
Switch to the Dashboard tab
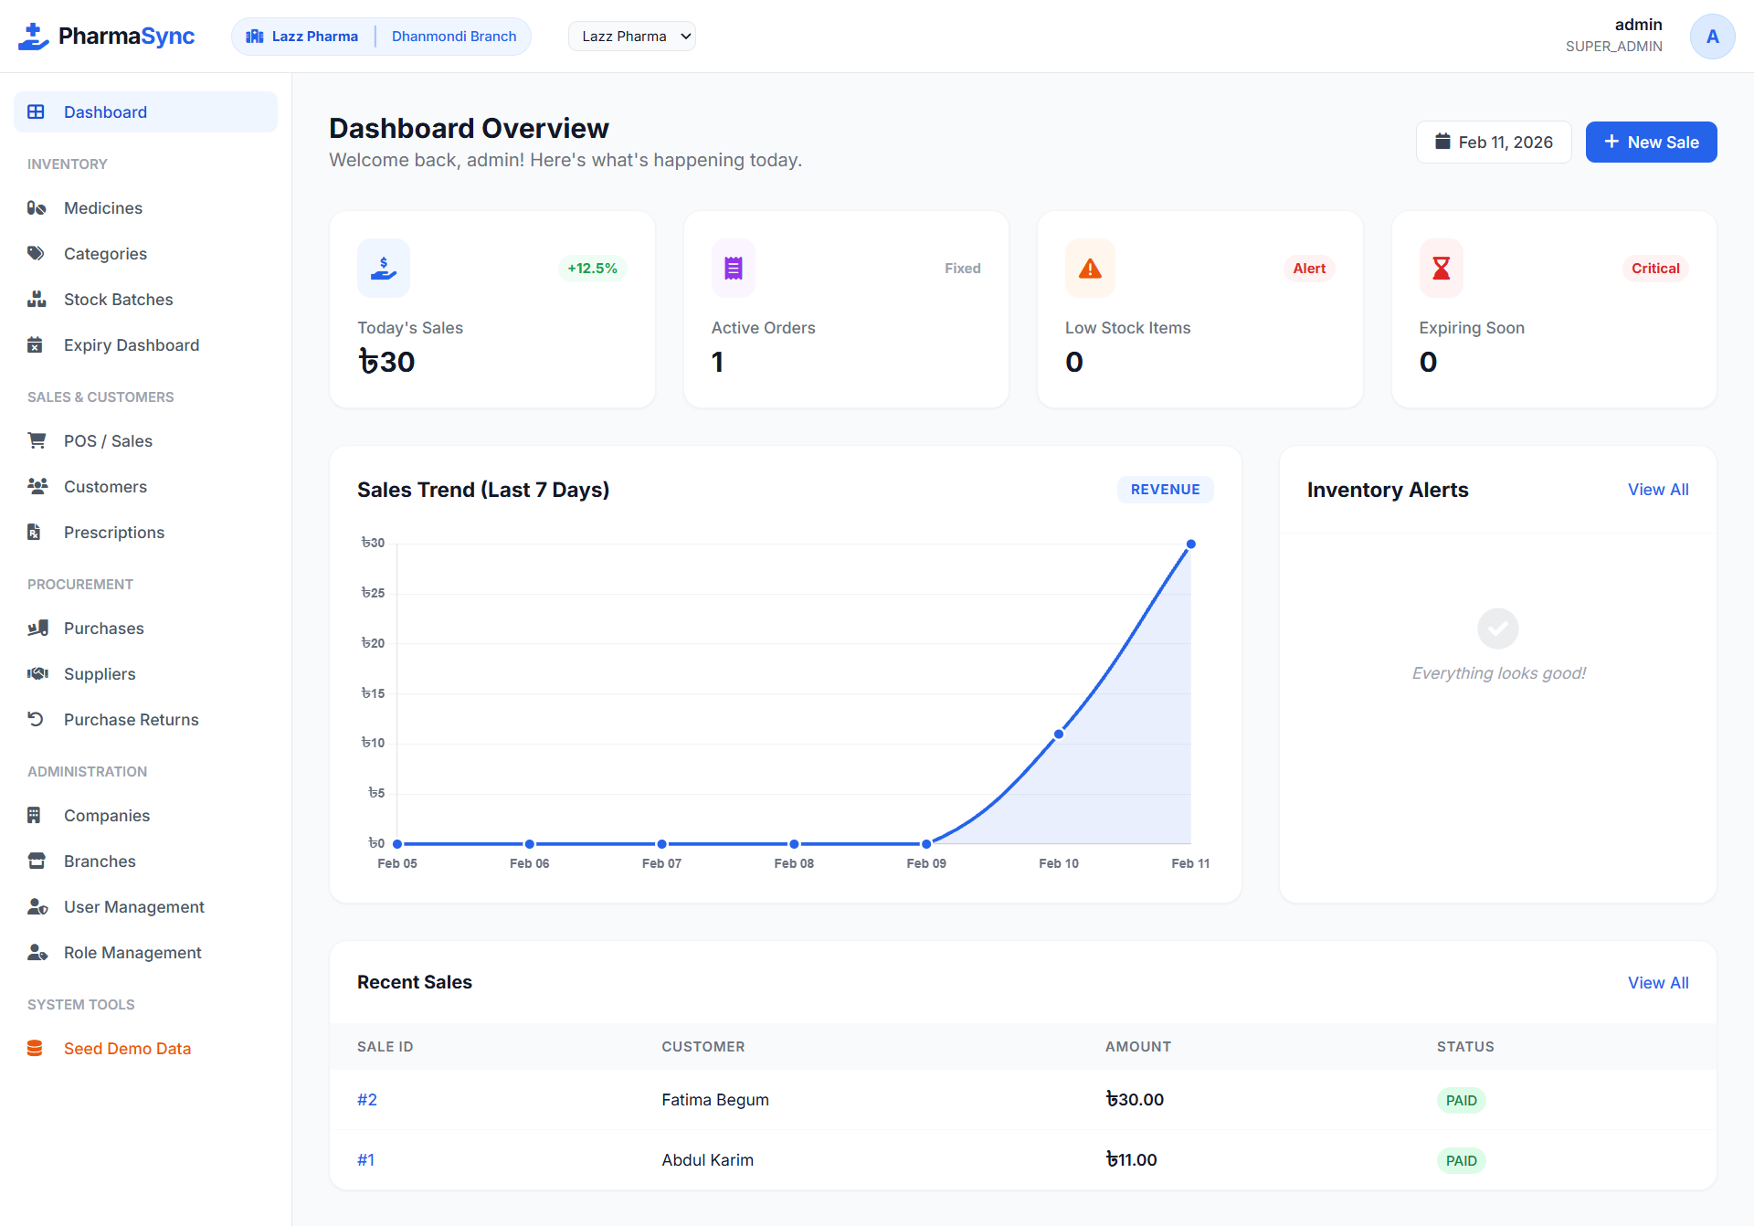click(x=105, y=111)
